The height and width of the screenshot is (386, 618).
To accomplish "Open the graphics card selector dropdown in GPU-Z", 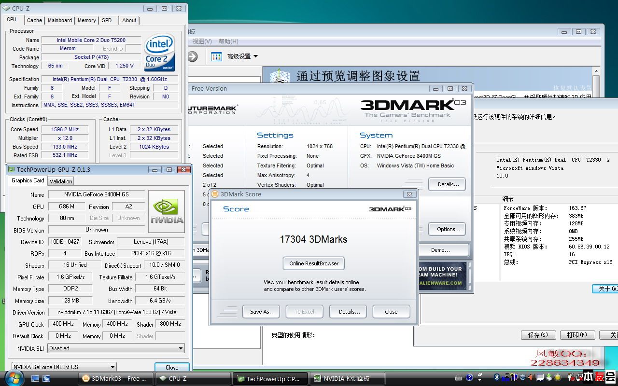I will [64, 367].
